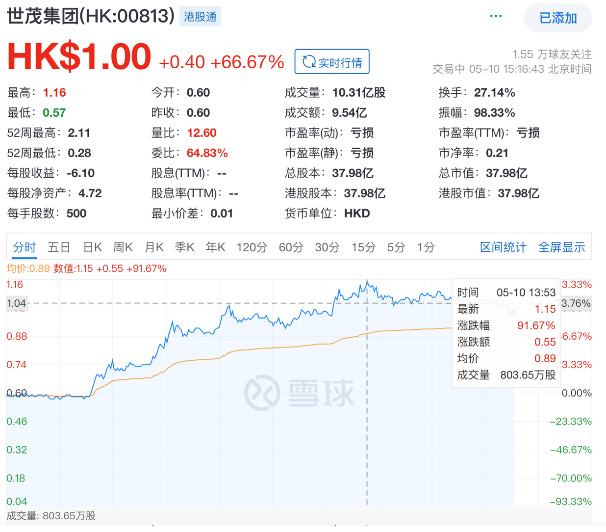606x532 pixels.
Task: Refresh via 实时行情 button
Action: 332,62
